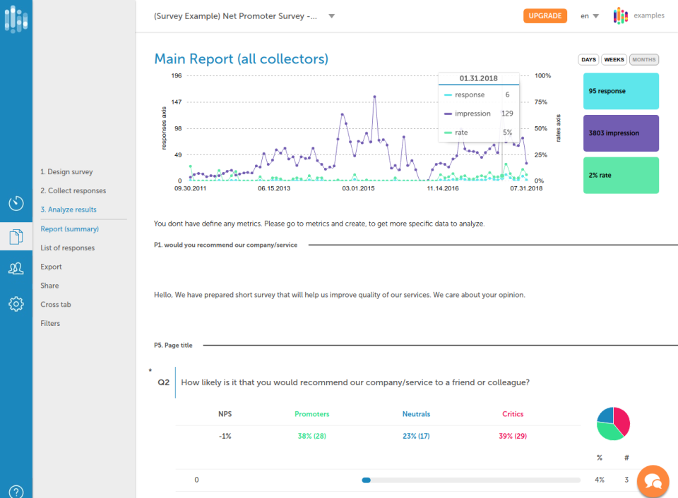
Task: Go to Cross tab section
Action: (56, 305)
